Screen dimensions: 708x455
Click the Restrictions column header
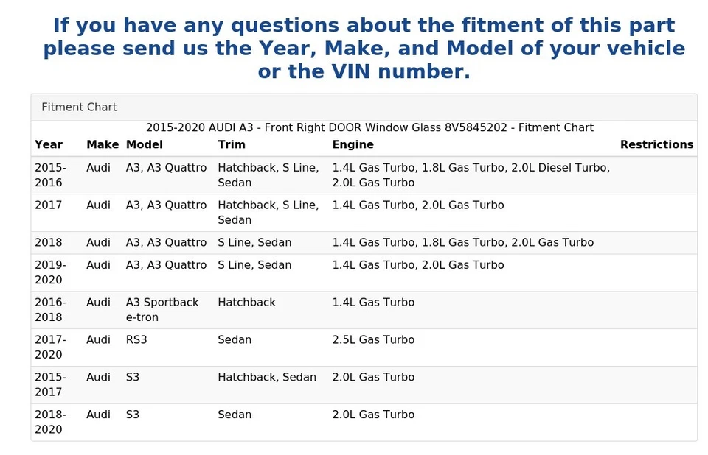656,145
